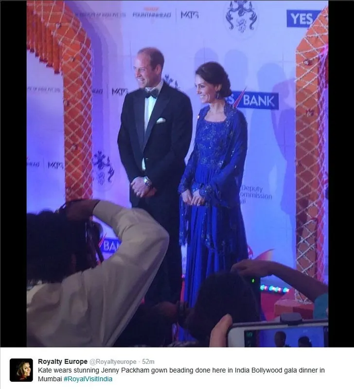This screenshot has height=389, width=354.
Task: Click the Royalty Europe display name
Action: coord(63,361)
